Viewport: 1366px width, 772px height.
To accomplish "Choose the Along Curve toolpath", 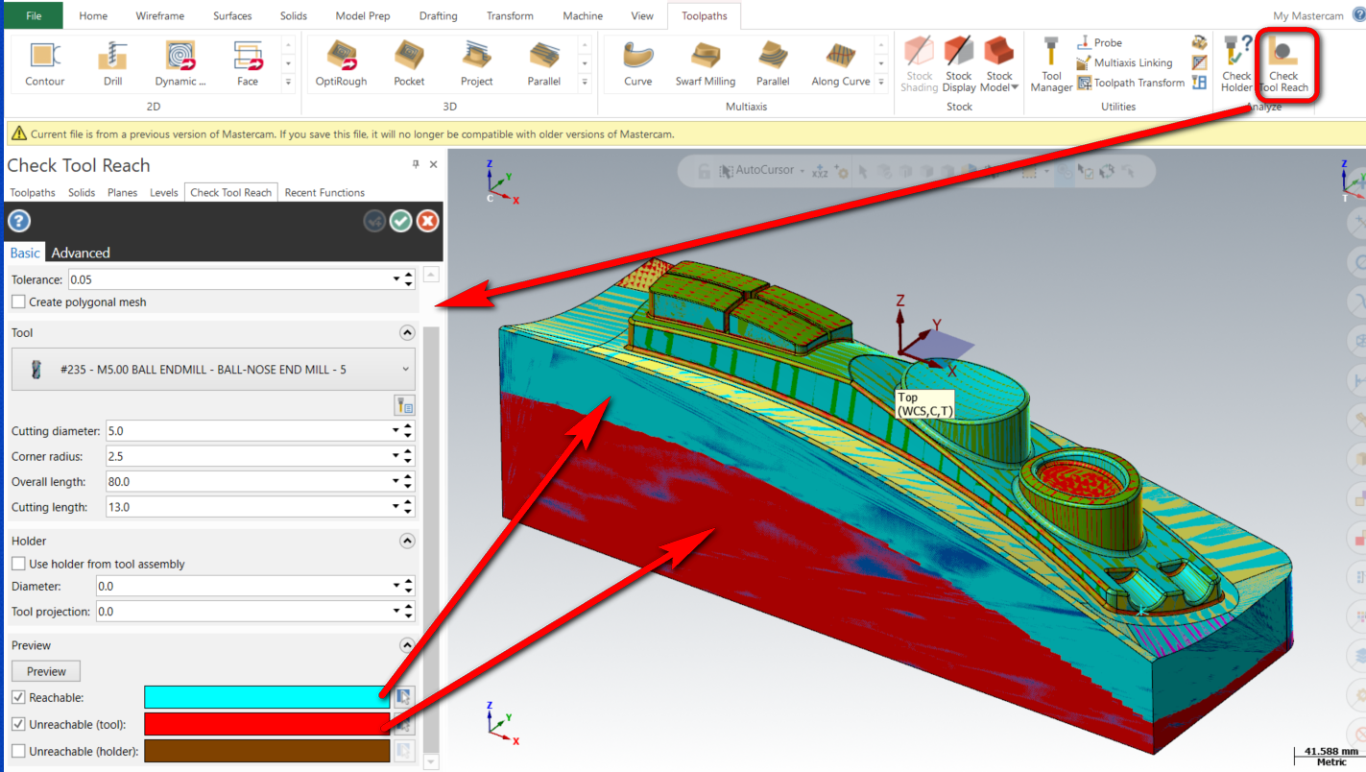I will 841,62.
